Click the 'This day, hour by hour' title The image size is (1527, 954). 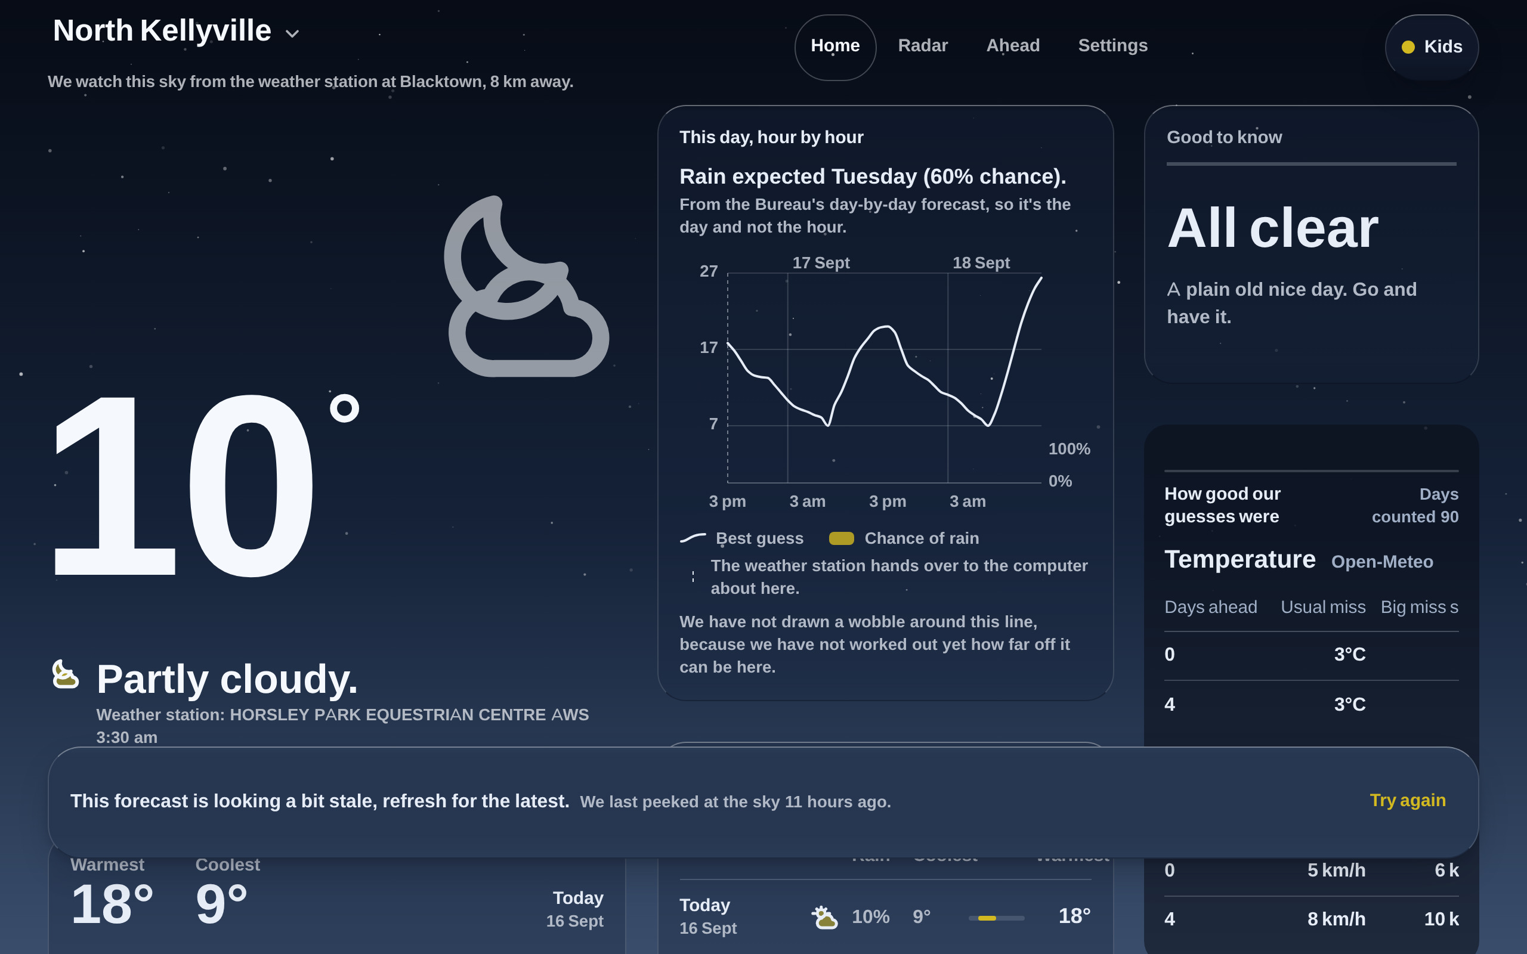pos(771,137)
